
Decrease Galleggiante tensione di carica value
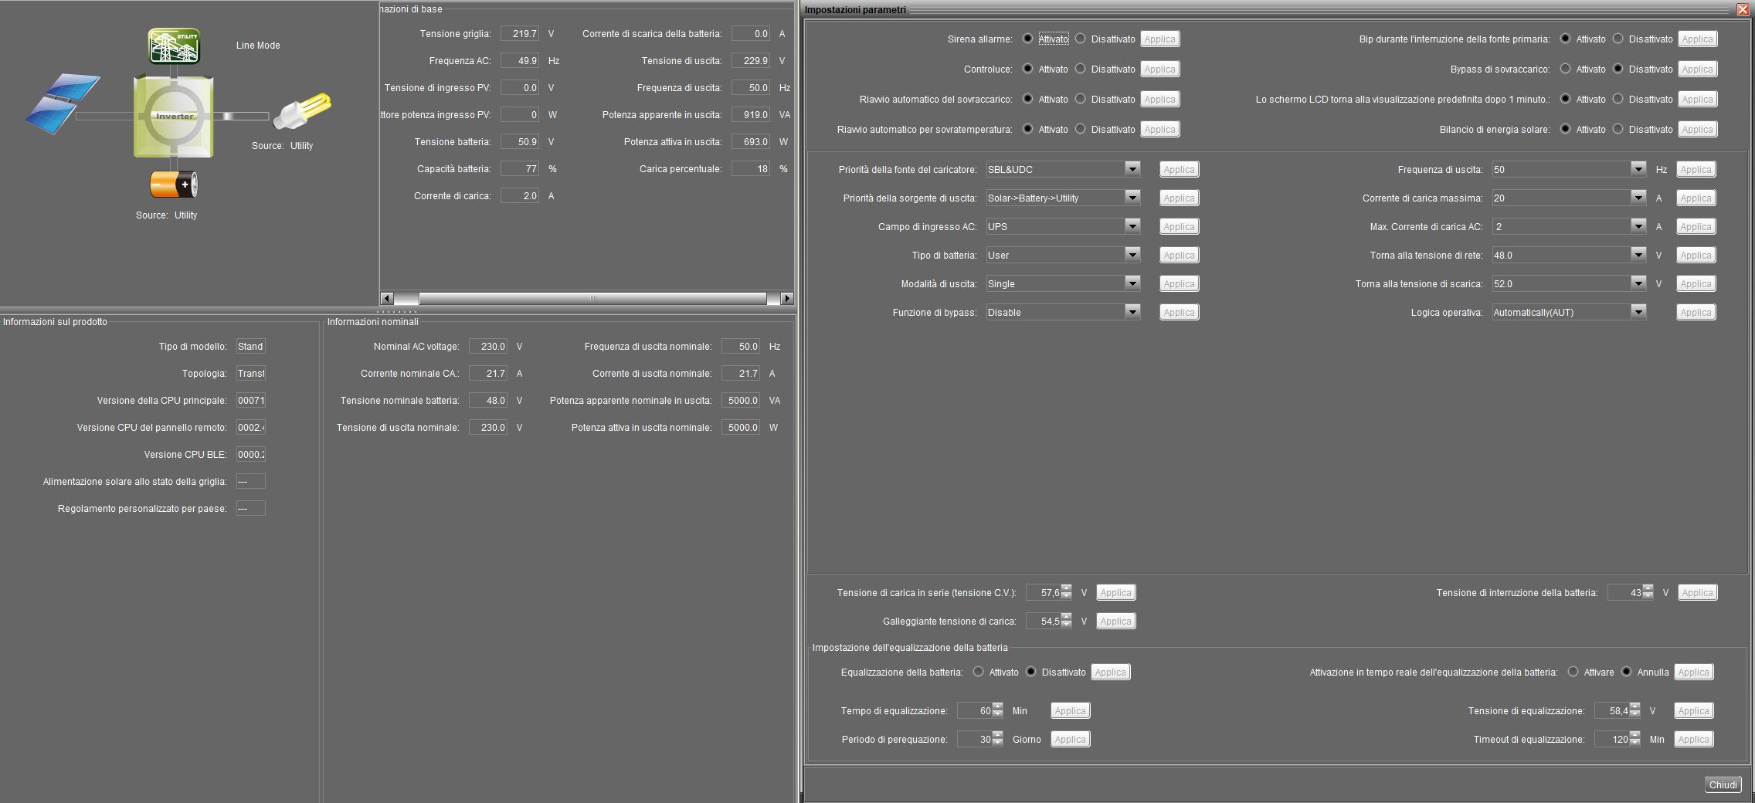(x=1067, y=625)
